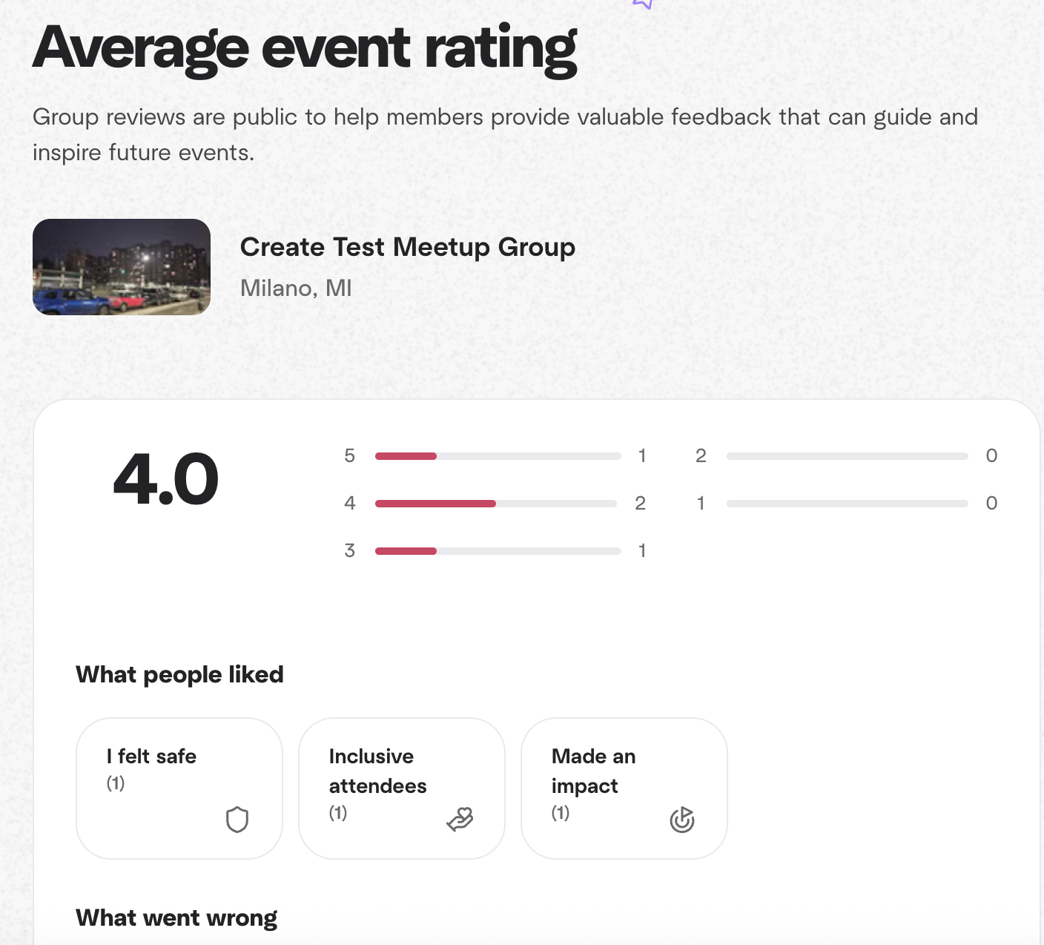This screenshot has width=1044, height=945.
Task: Click the "Average event rating" title
Action: (x=305, y=48)
